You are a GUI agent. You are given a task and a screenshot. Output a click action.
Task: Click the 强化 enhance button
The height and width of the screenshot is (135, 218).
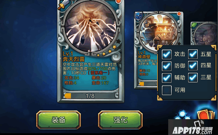[120, 120]
